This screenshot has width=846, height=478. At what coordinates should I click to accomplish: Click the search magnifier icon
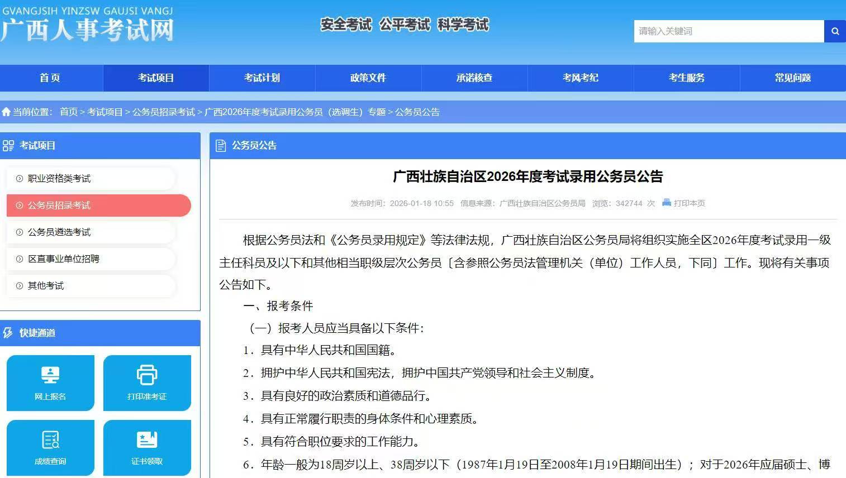[834, 31]
